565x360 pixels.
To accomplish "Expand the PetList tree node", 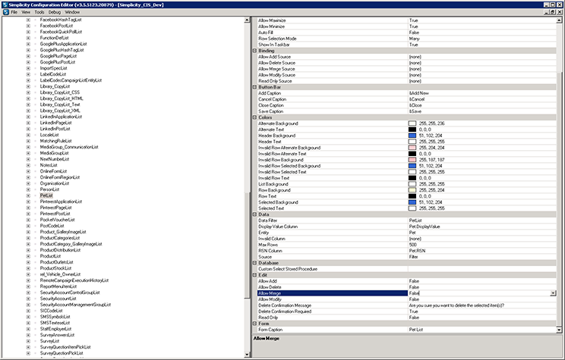I will tap(28, 195).
